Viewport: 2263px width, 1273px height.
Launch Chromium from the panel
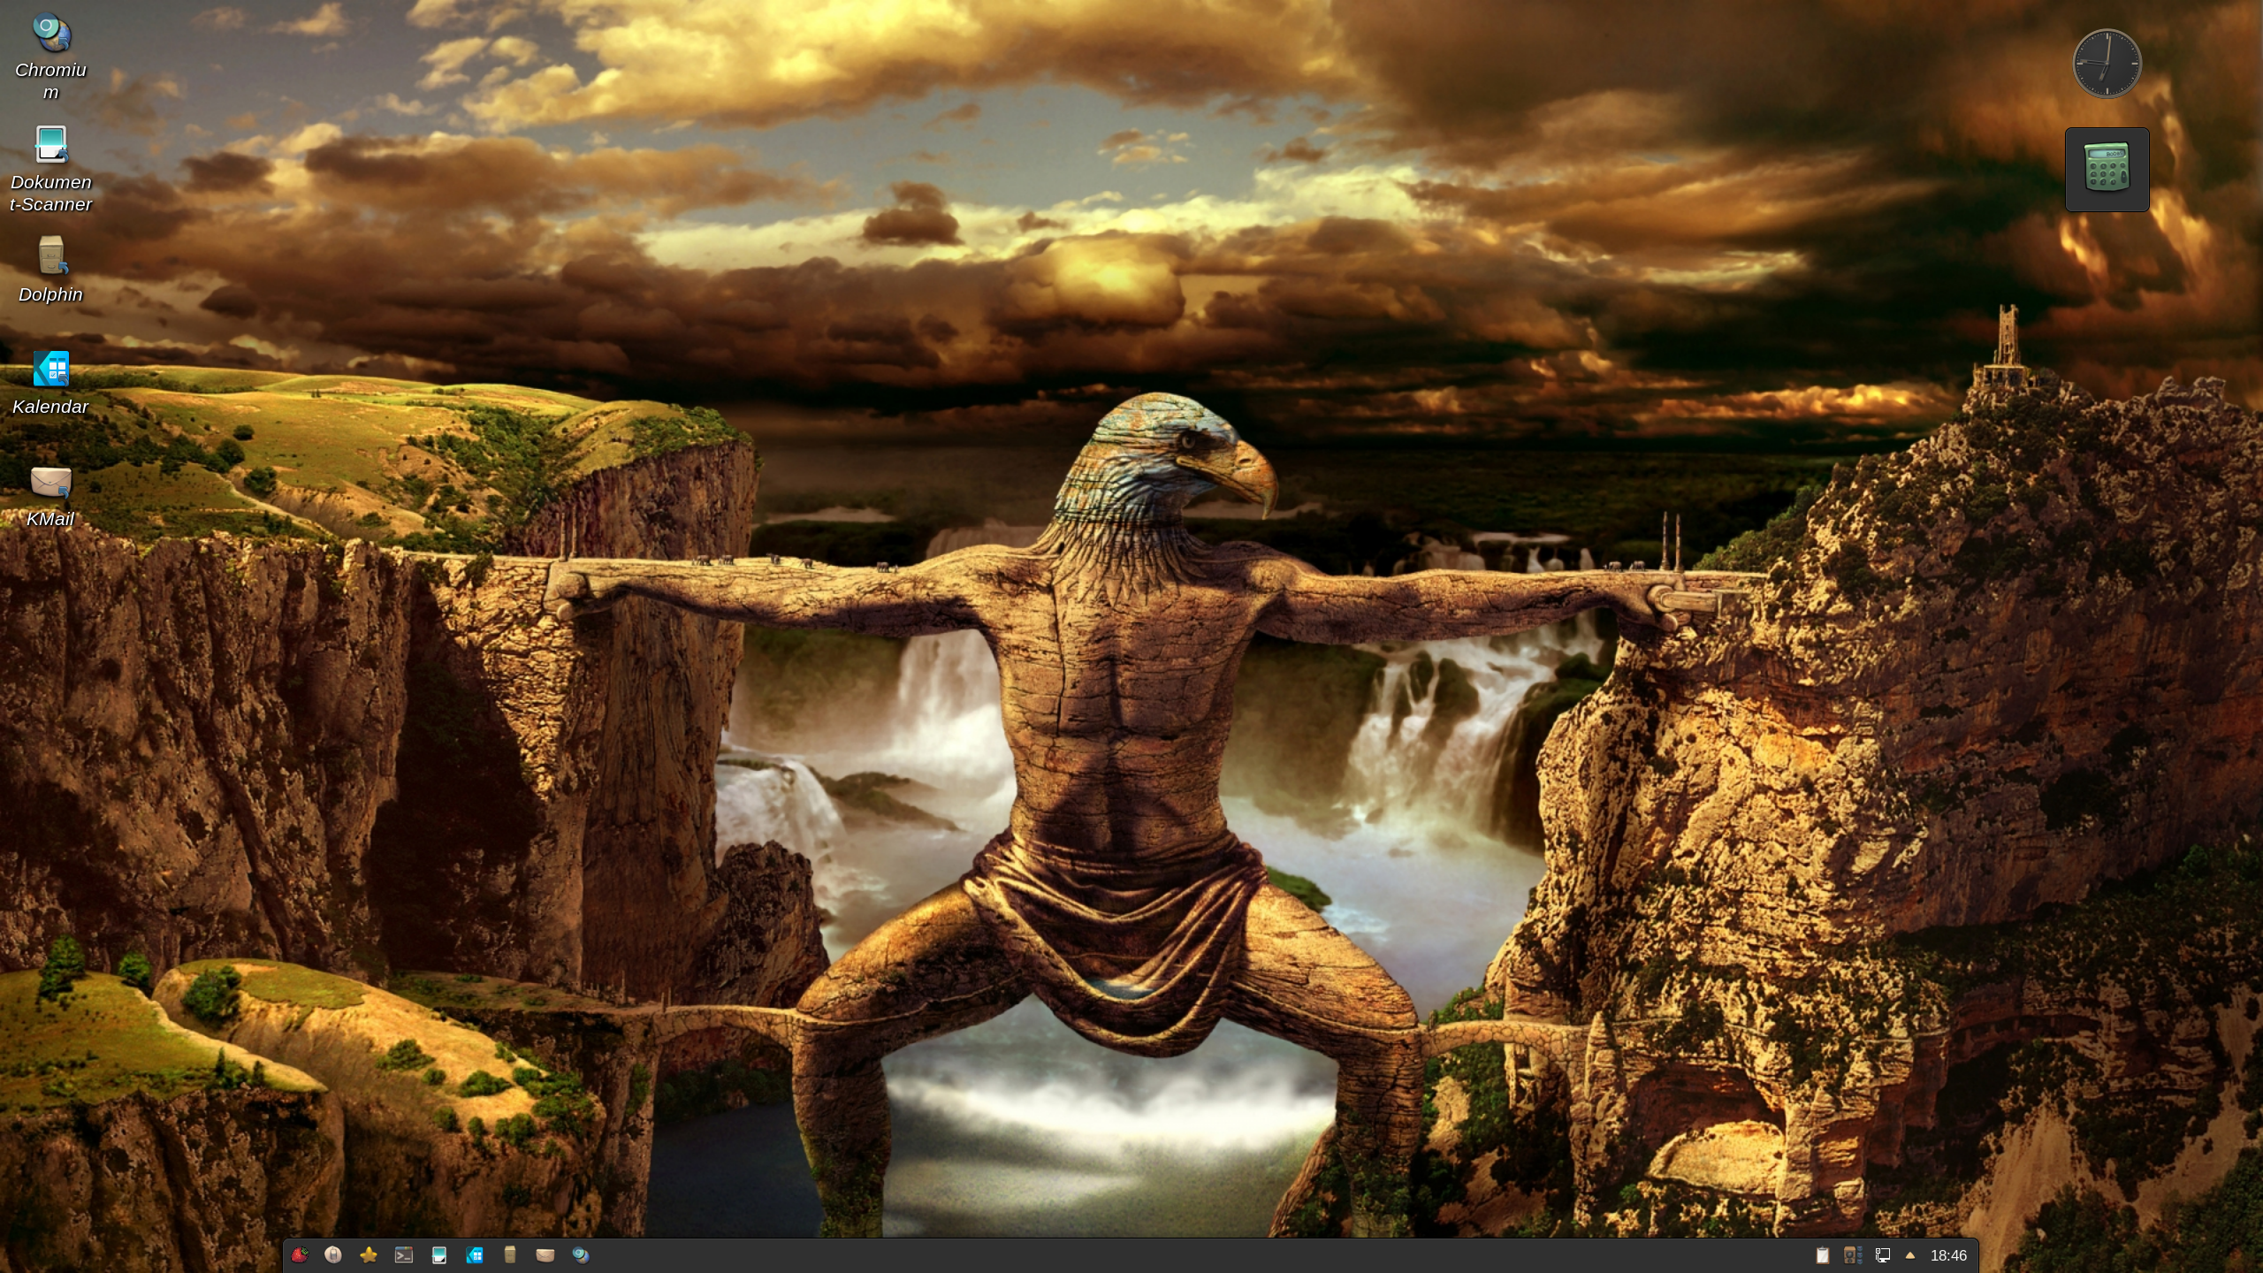pos(581,1255)
